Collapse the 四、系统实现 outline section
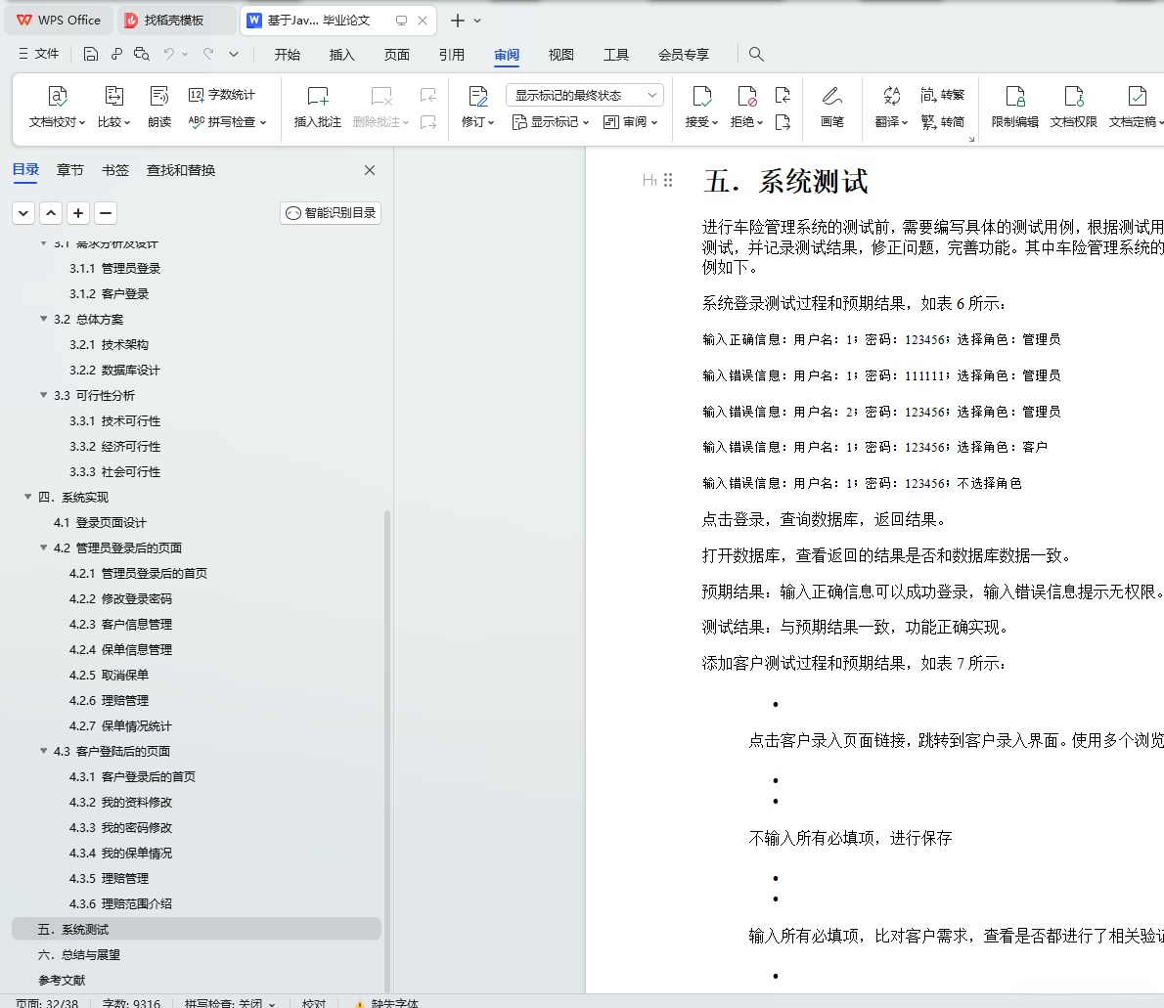 27,497
